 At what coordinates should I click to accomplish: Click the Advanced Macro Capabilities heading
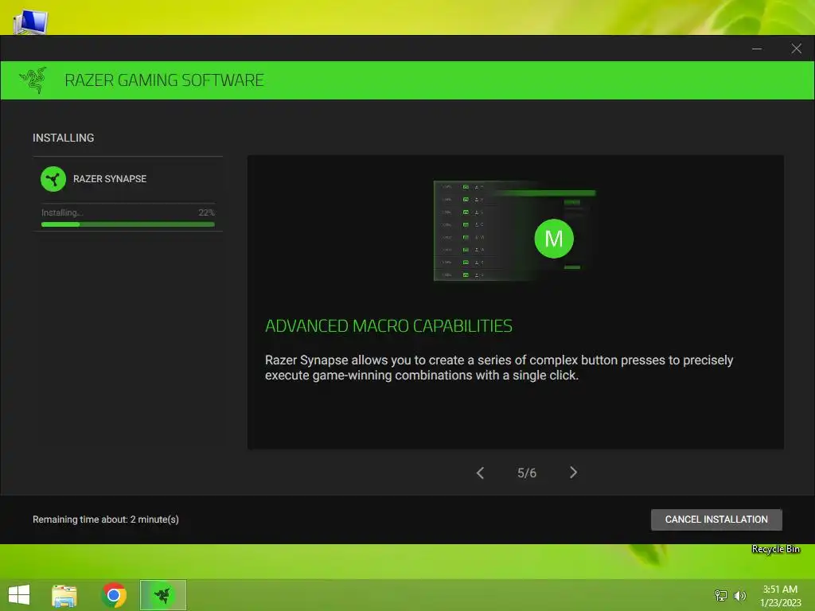(388, 325)
